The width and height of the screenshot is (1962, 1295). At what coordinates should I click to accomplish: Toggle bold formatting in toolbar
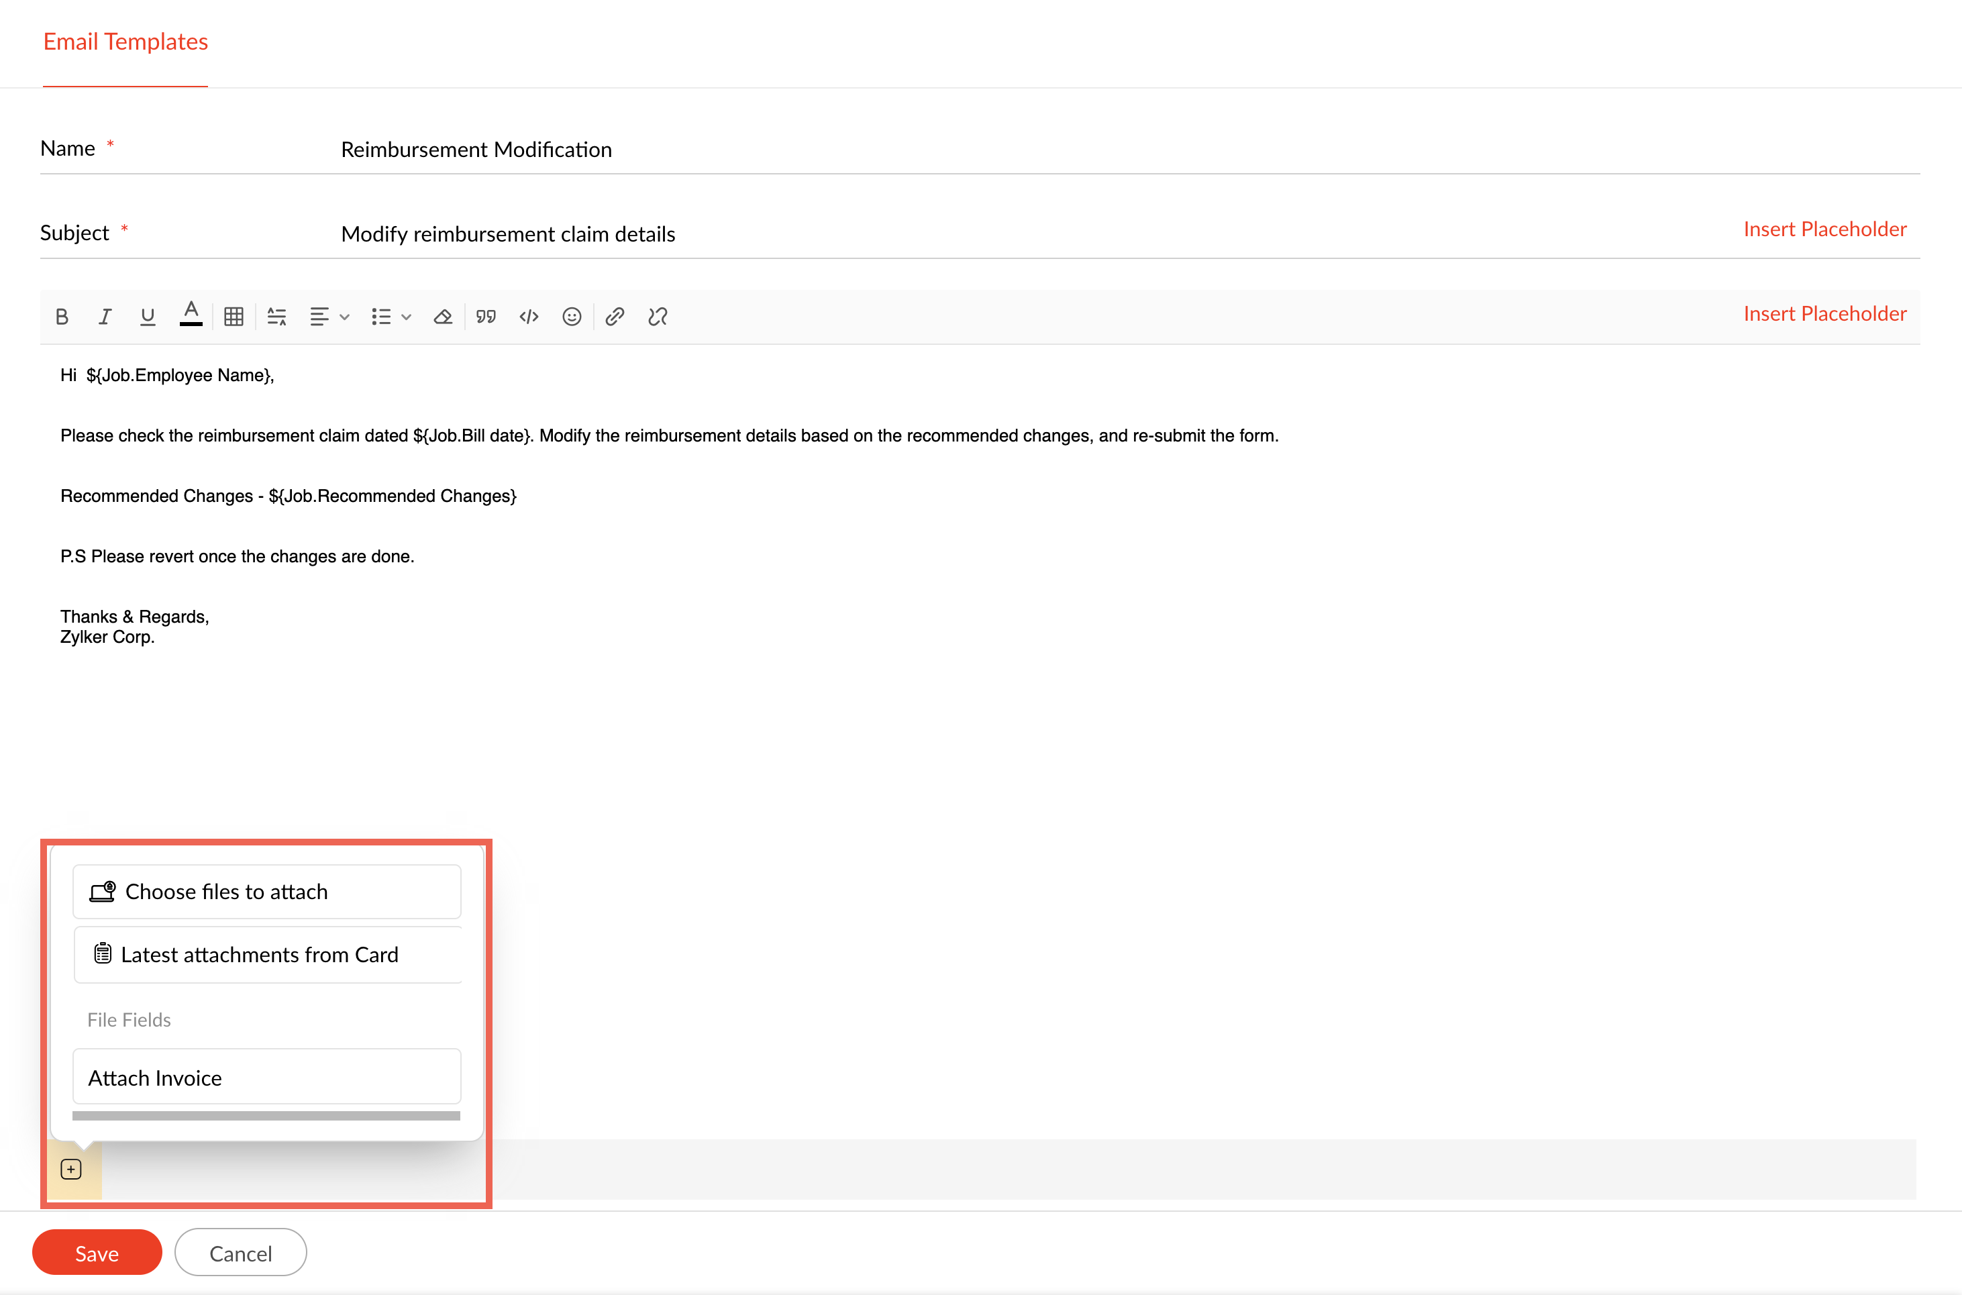(62, 316)
